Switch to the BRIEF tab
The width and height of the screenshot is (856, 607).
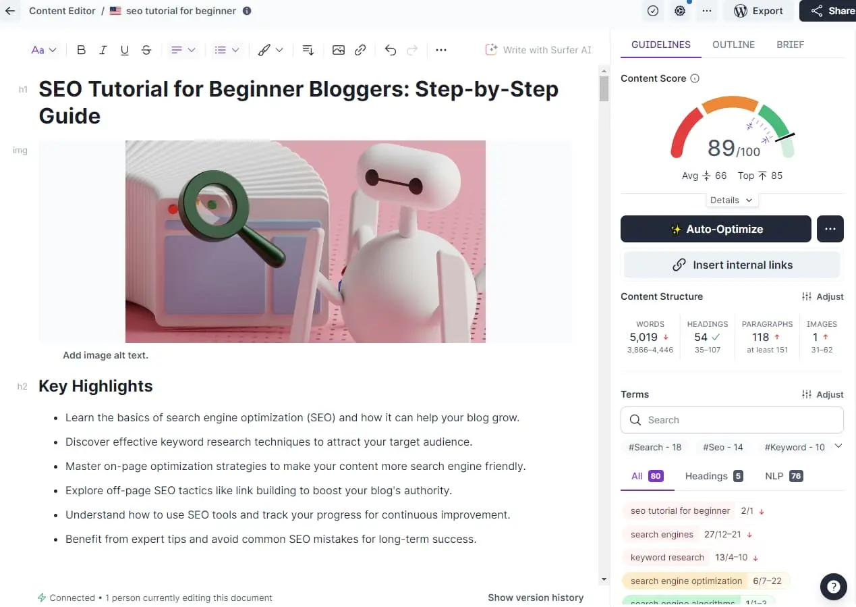pyautogui.click(x=790, y=45)
